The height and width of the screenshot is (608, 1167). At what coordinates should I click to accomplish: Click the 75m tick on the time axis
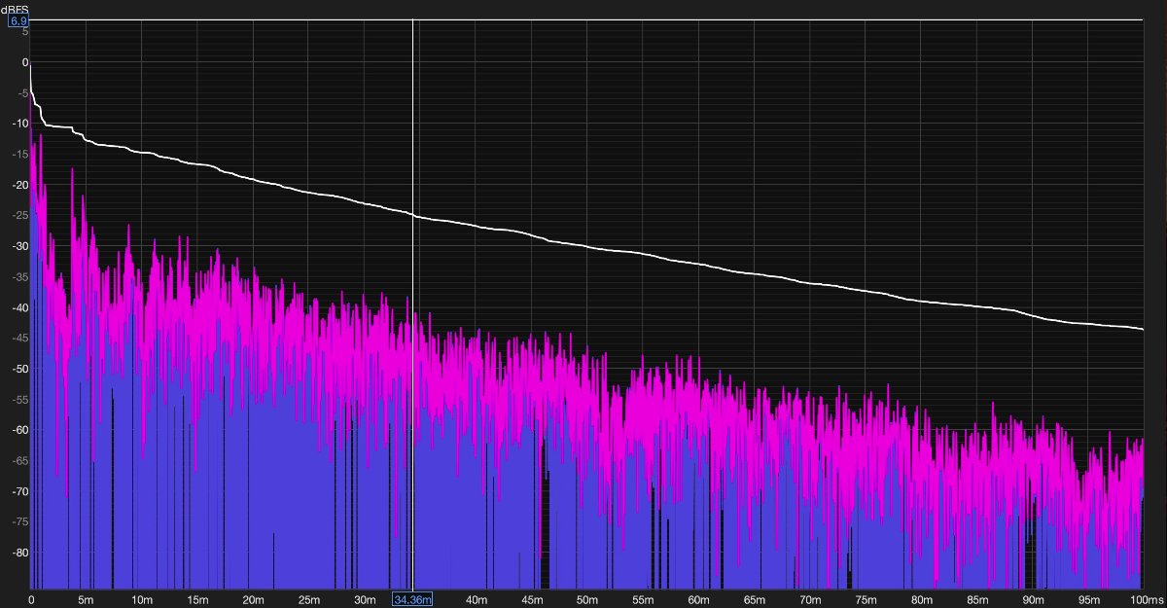coord(865,598)
